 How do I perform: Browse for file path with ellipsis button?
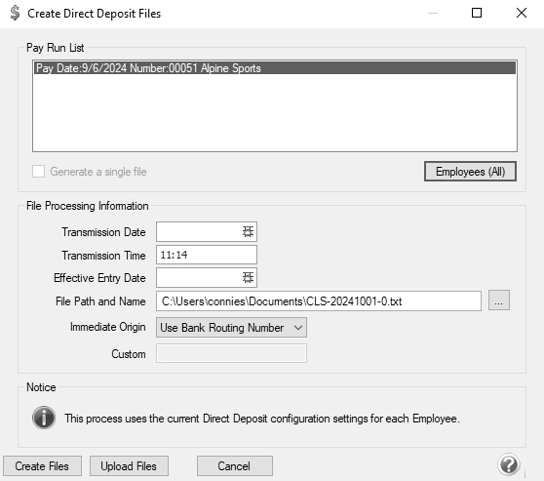click(499, 301)
